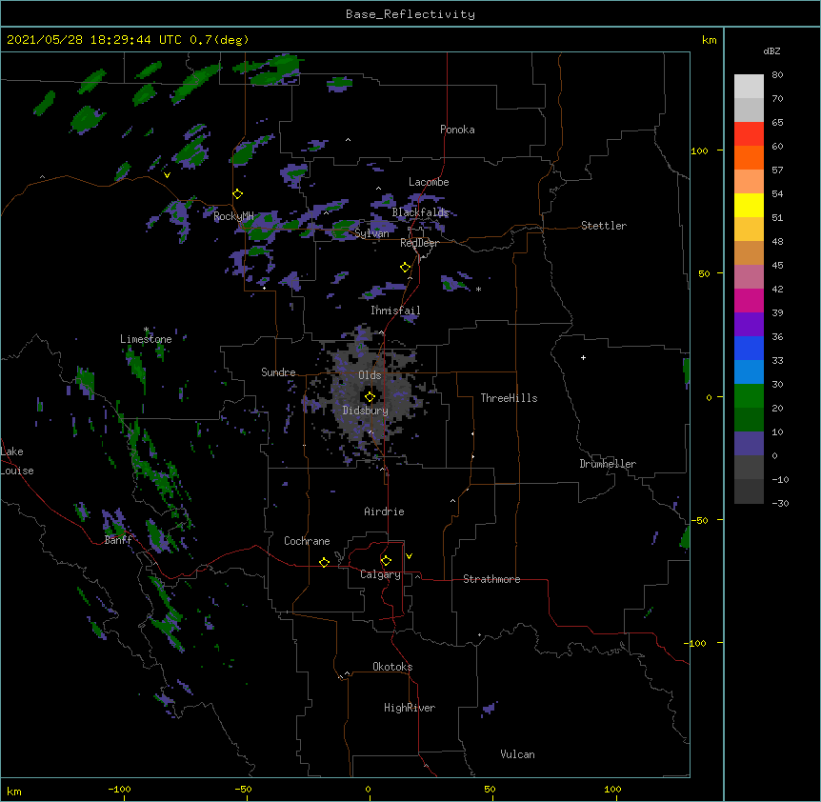This screenshot has height=802, width=821.
Task: Click the RockyMH label
Action: click(233, 216)
